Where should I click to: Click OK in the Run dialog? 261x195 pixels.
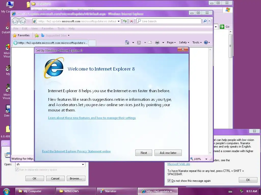[35, 178]
